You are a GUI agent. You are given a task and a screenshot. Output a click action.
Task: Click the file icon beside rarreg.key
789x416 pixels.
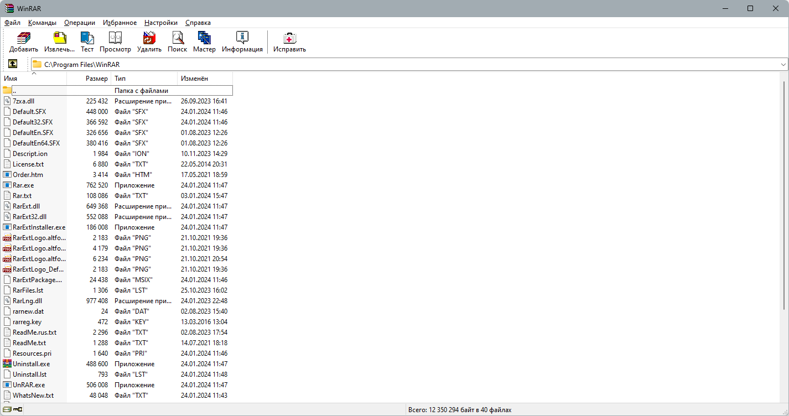pos(7,322)
